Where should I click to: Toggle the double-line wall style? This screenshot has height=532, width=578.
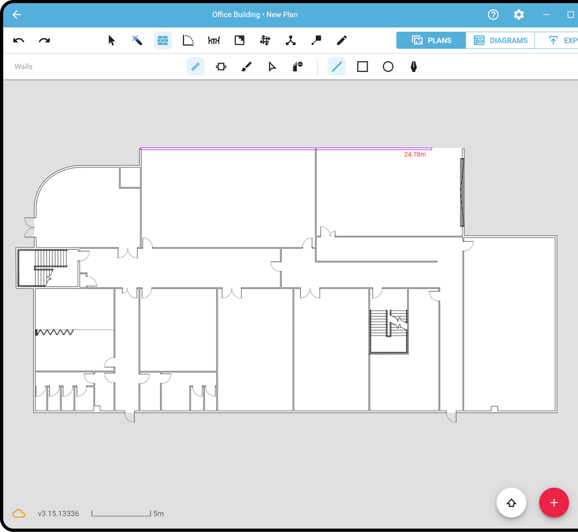(x=196, y=67)
